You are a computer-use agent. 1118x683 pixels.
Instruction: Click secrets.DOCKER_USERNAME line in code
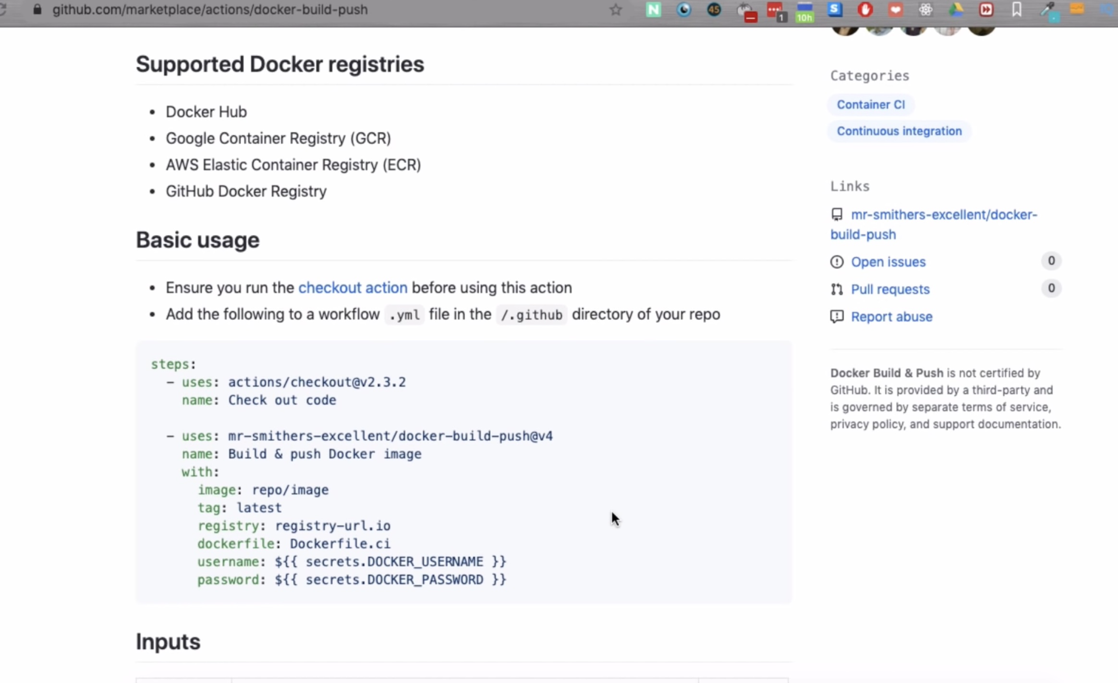point(352,562)
